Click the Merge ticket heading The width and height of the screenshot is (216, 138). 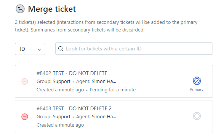52,9
